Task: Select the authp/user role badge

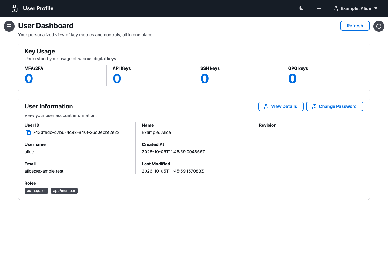Action: [x=36, y=191]
